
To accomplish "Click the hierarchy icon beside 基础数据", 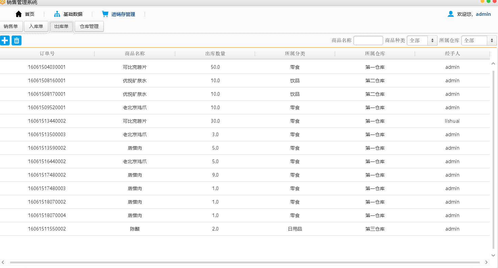I will pyautogui.click(x=57, y=14).
